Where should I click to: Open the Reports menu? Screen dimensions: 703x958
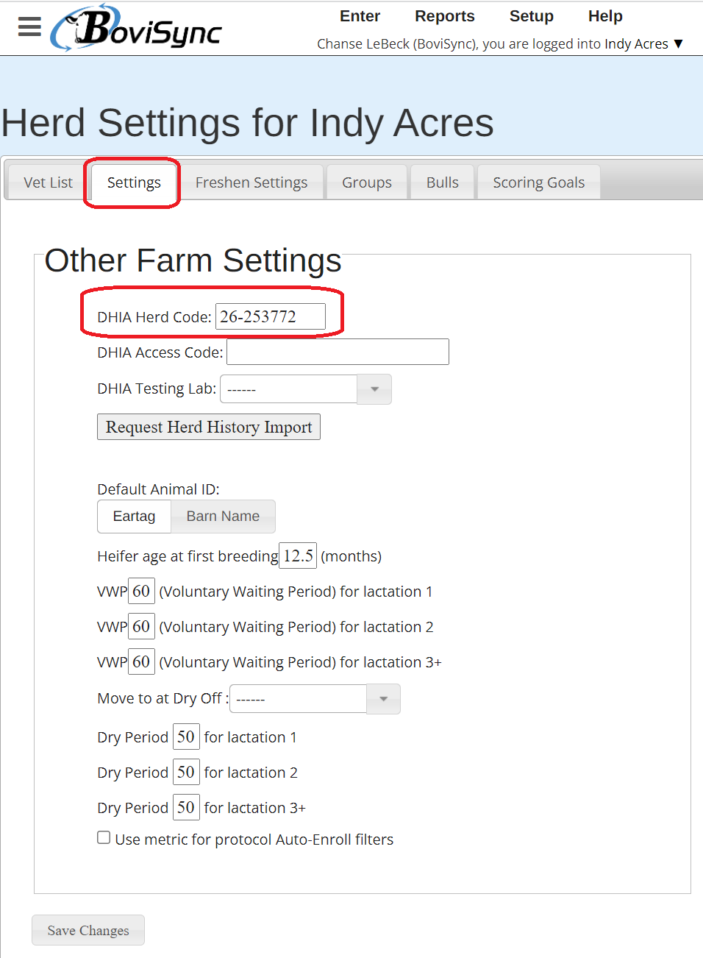444,16
